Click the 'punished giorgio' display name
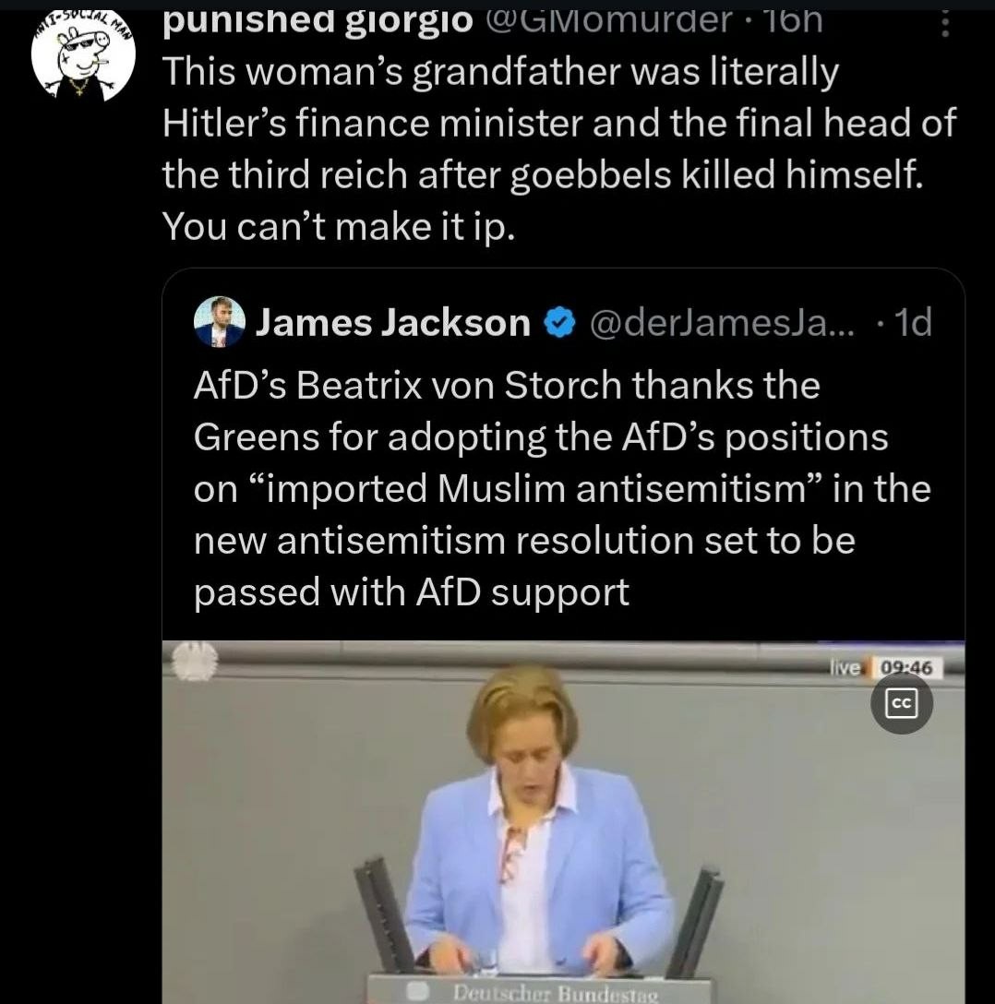Screen dimensions: 995x1004 tap(317, 20)
